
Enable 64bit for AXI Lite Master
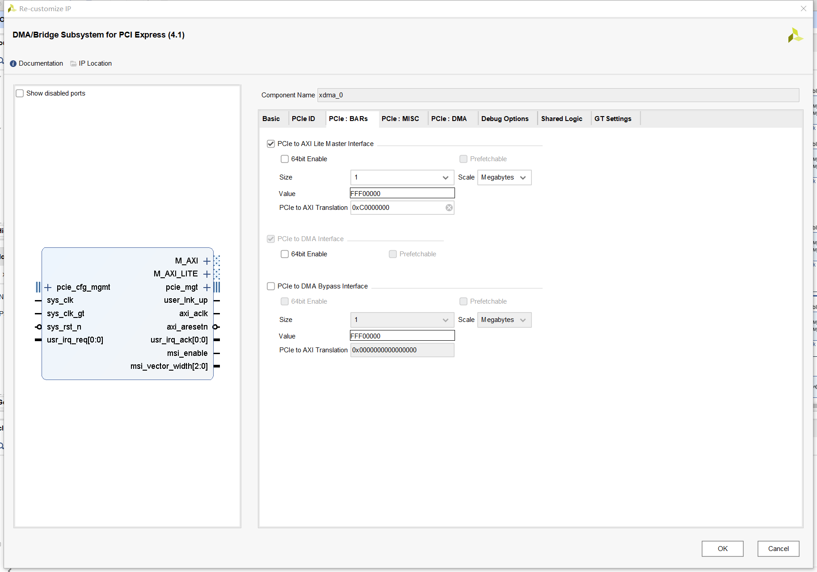(285, 159)
